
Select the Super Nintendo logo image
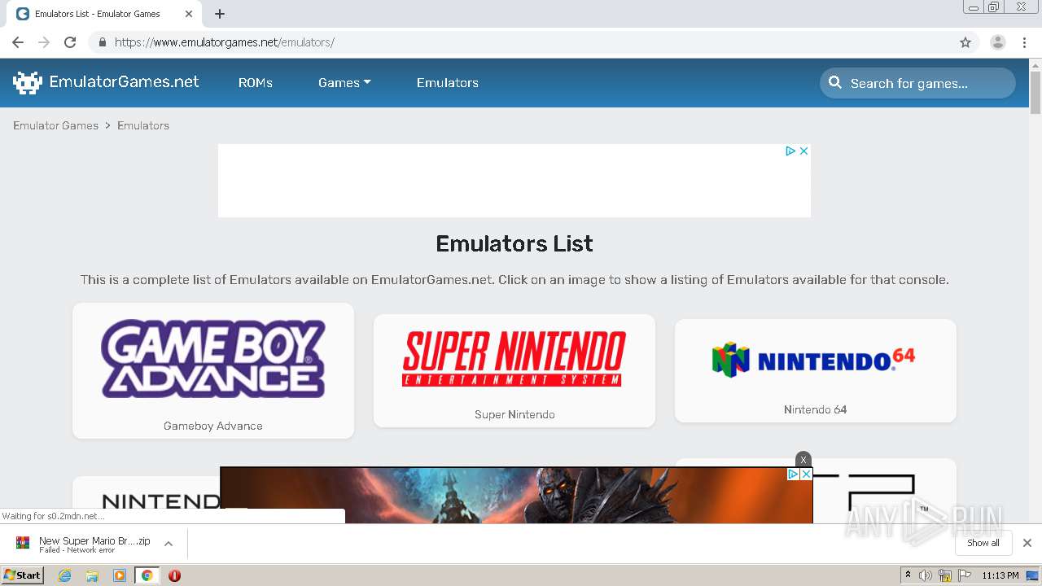click(x=514, y=358)
